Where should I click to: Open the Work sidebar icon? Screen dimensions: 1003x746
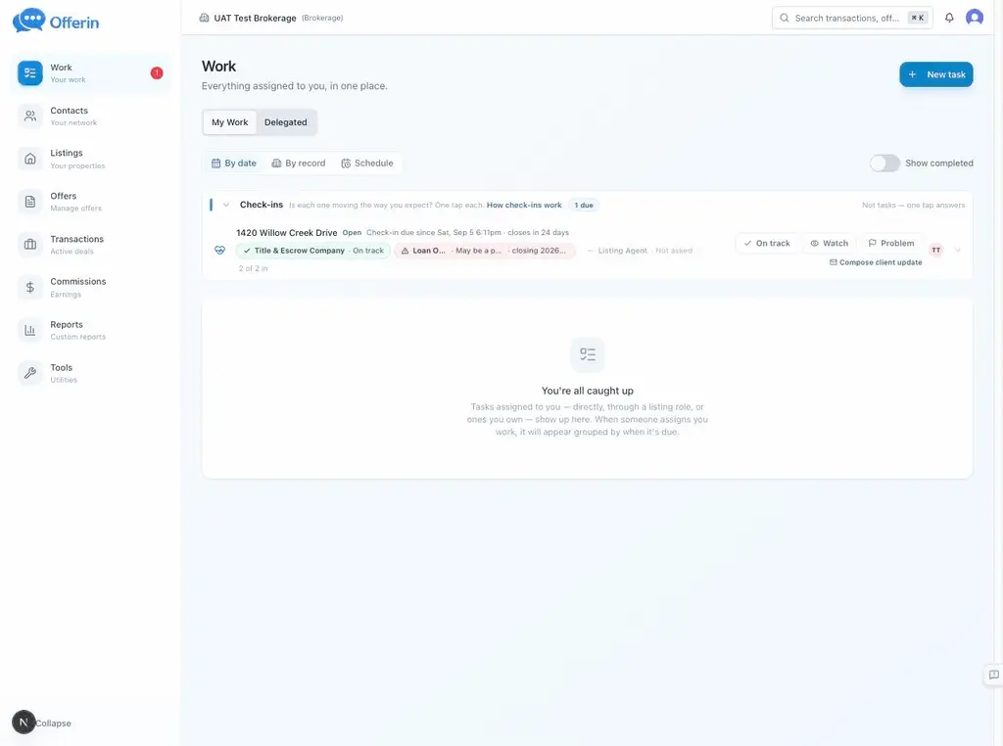(x=30, y=72)
